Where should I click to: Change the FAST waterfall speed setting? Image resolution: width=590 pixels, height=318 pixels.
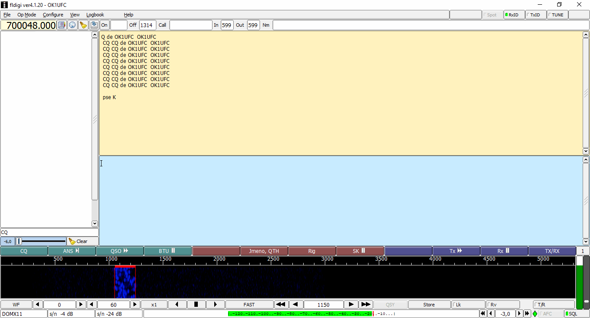click(x=249, y=305)
